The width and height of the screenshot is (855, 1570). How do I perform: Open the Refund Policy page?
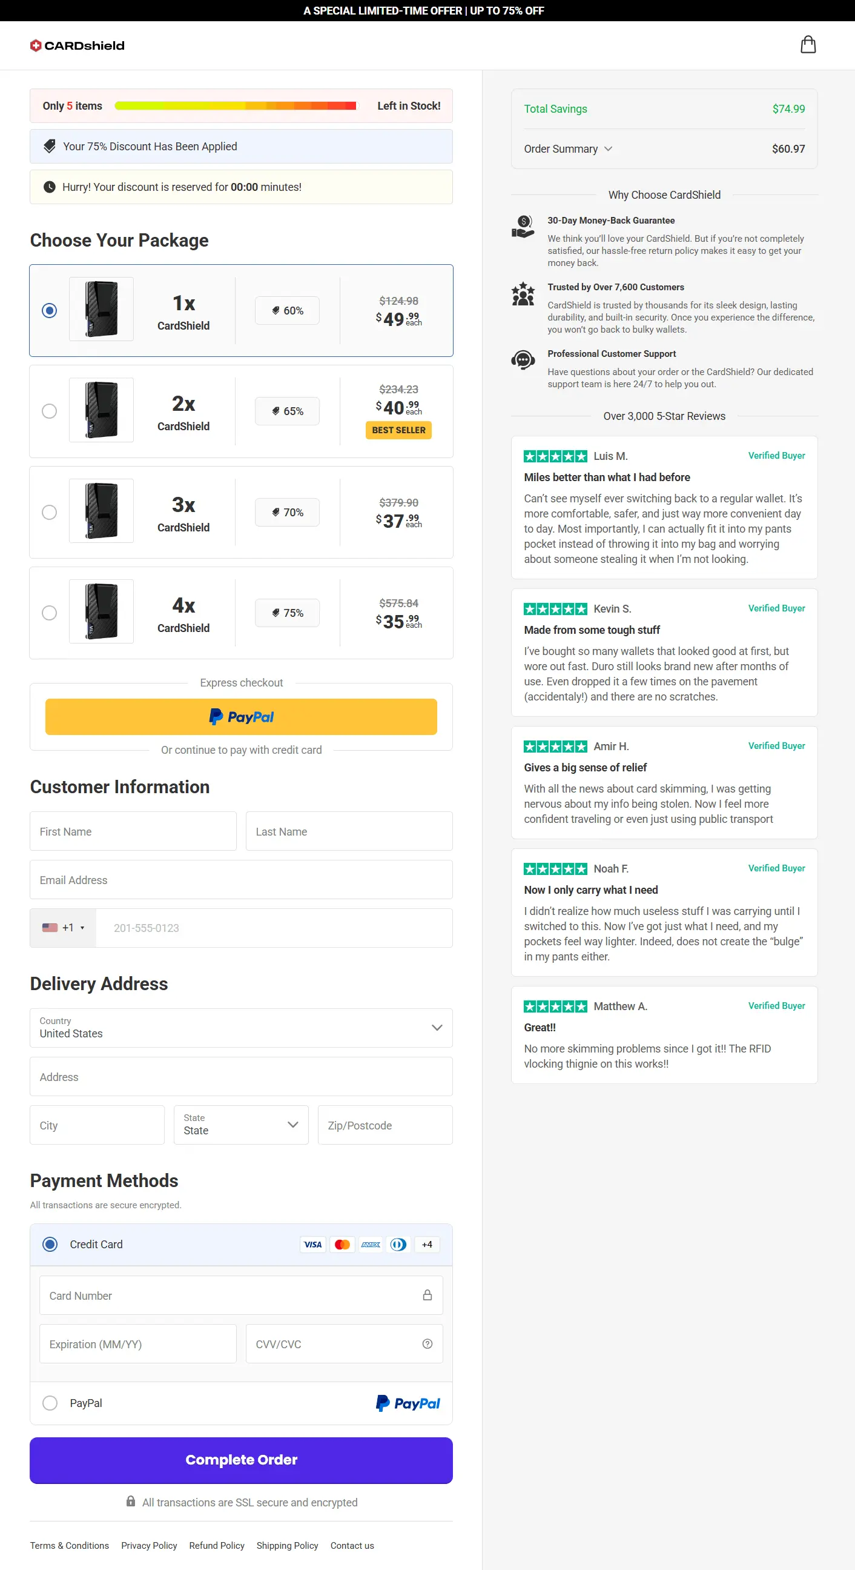click(x=216, y=1545)
